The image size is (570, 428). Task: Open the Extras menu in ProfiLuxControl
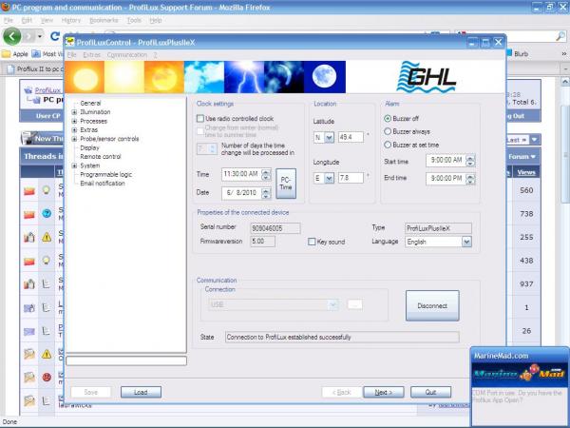coord(91,54)
